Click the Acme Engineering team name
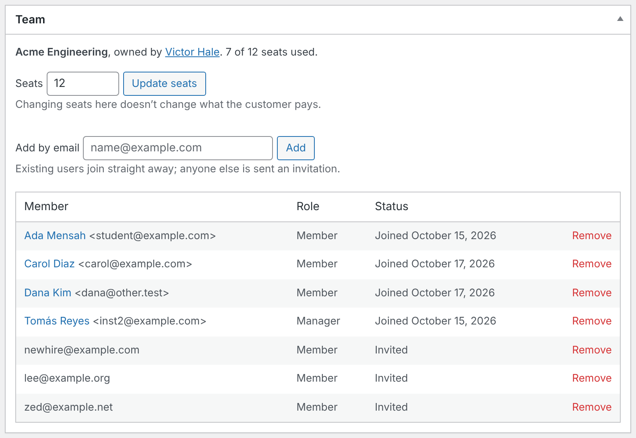 (x=62, y=52)
